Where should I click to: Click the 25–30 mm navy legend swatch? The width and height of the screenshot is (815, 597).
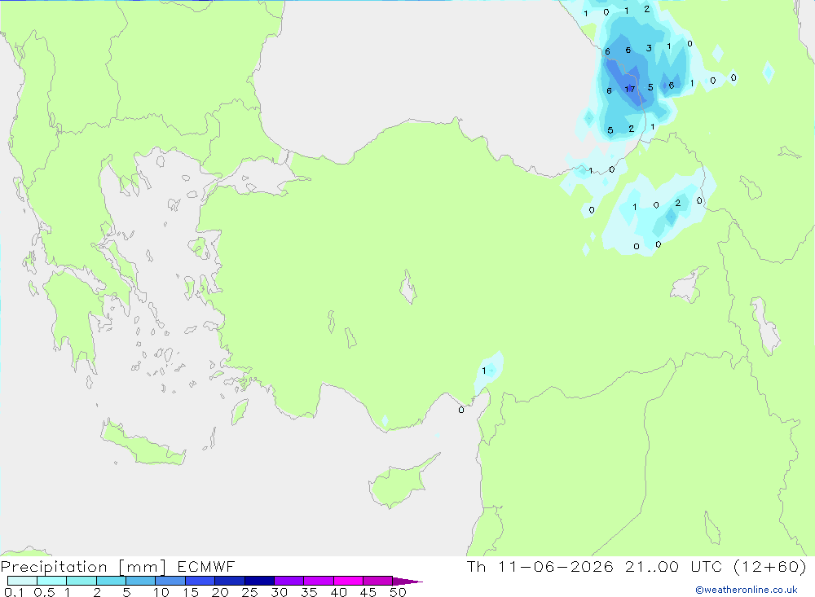click(x=259, y=581)
